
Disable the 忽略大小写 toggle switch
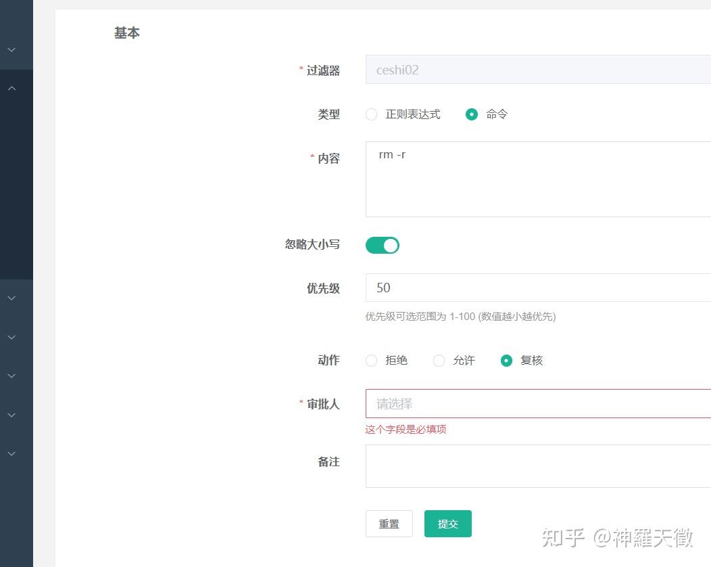point(382,245)
